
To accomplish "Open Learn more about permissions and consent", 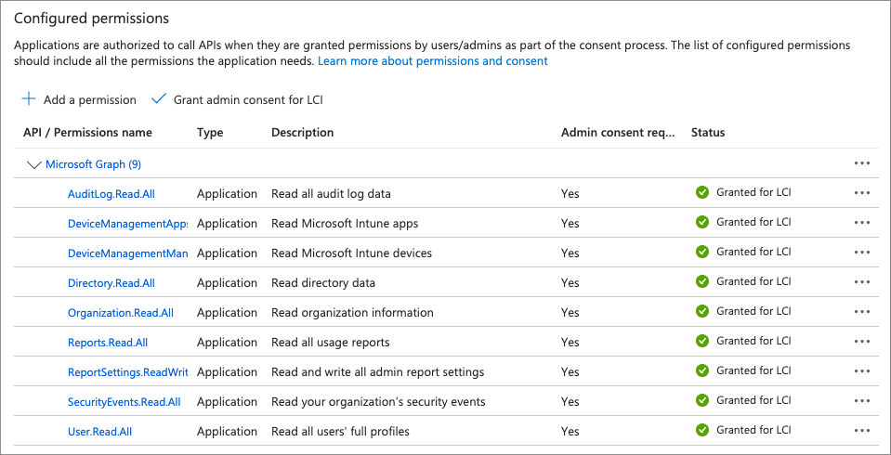I will coord(432,60).
